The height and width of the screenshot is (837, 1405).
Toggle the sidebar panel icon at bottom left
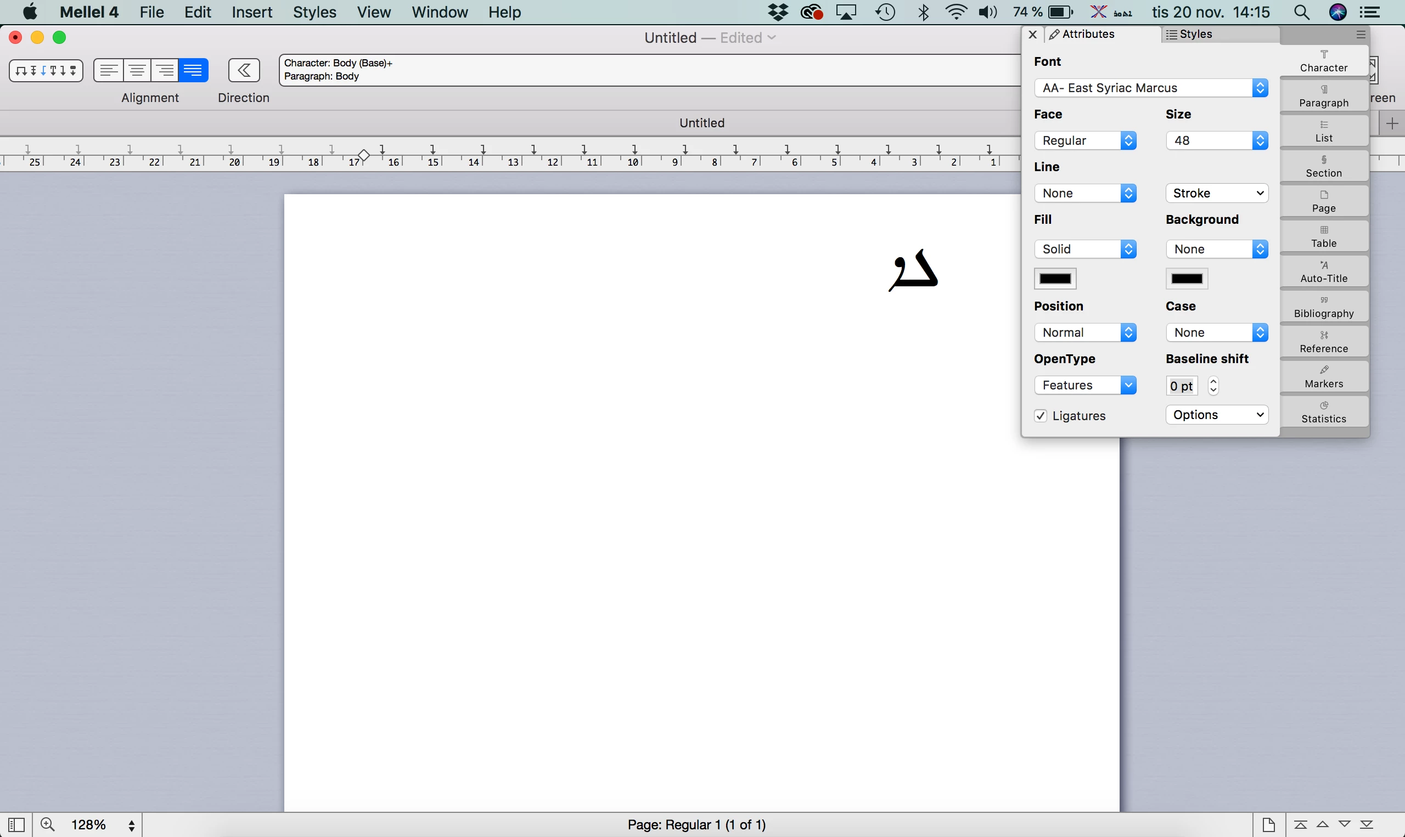(x=16, y=824)
